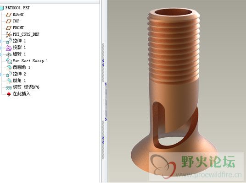Select the FRONT plane label
246x183 pixels.
tap(18, 28)
